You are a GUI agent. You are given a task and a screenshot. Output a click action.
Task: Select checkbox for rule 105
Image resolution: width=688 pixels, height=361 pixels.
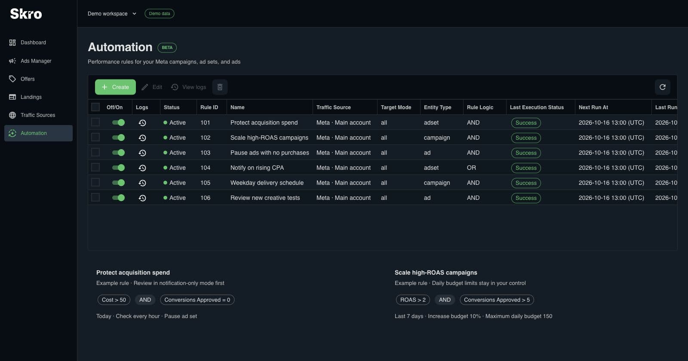pyautogui.click(x=95, y=182)
